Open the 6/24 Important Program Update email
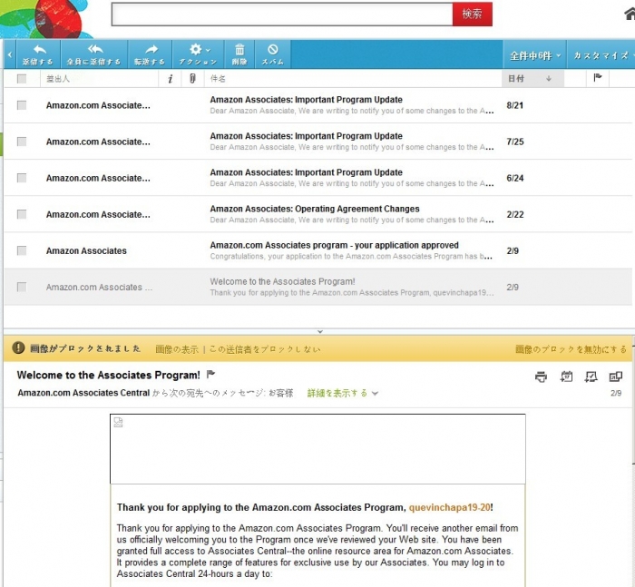This screenshot has width=635, height=587. (317, 178)
